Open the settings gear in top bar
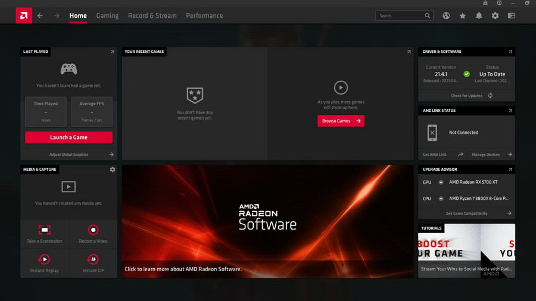Screen dimensions: 536x301 coord(495,16)
